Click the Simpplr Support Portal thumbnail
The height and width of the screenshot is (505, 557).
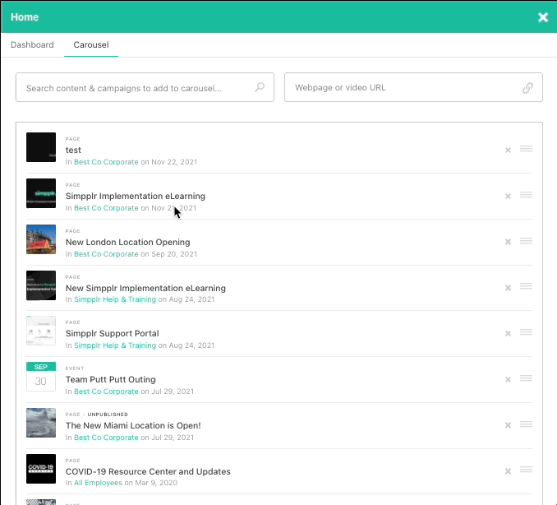(41, 331)
